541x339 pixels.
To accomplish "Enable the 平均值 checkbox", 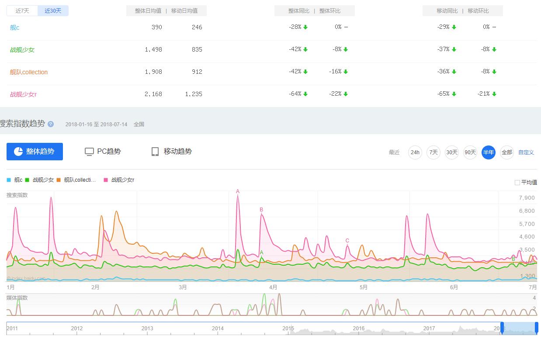I will (517, 183).
